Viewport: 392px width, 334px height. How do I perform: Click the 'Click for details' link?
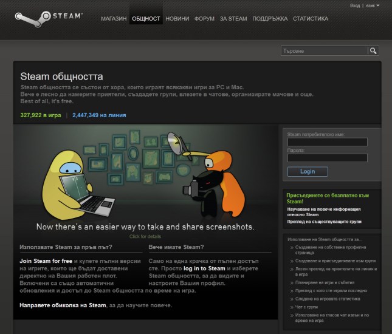click(145, 236)
